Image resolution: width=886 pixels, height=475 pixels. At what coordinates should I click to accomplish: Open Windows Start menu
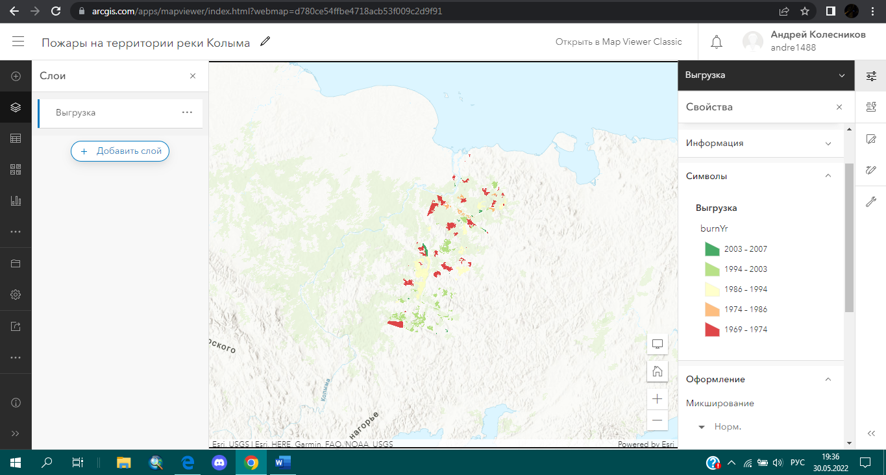point(16,463)
